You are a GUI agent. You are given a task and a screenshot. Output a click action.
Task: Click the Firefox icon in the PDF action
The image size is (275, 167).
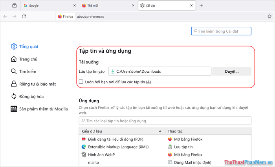coord(170,139)
